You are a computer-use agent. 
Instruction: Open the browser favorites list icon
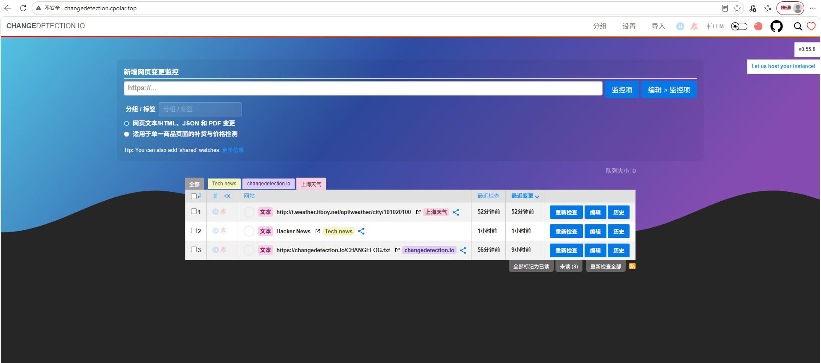pyautogui.click(x=768, y=8)
